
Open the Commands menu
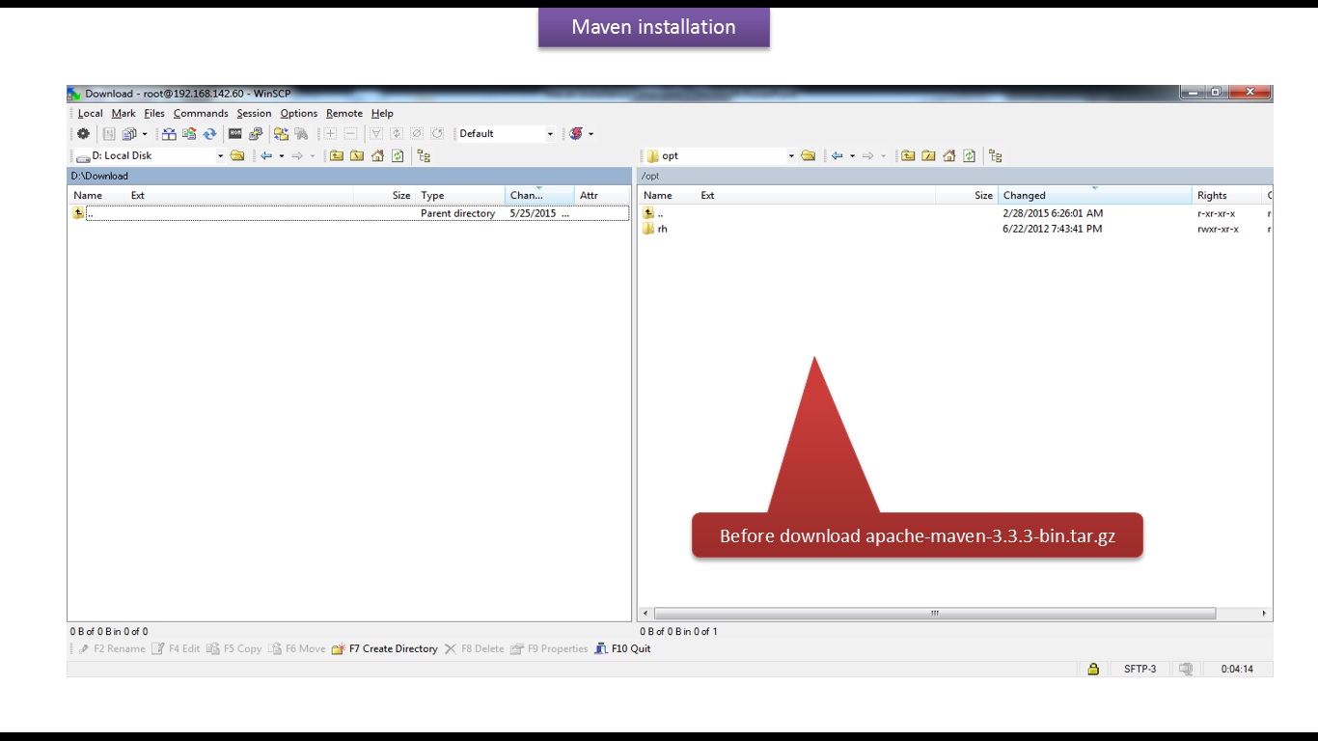[201, 114]
